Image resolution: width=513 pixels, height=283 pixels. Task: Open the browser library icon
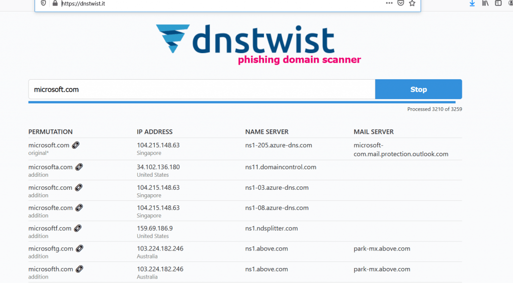click(x=485, y=4)
